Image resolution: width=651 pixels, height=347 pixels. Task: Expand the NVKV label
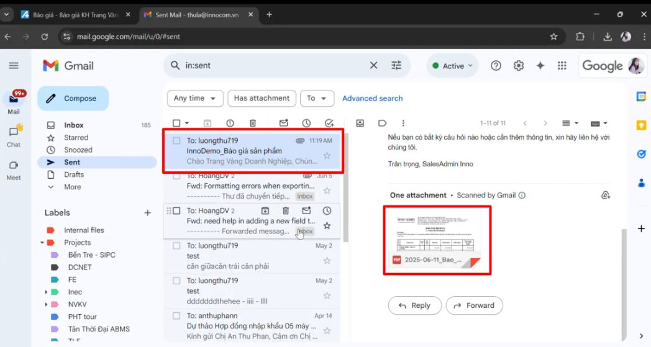pyautogui.click(x=46, y=304)
